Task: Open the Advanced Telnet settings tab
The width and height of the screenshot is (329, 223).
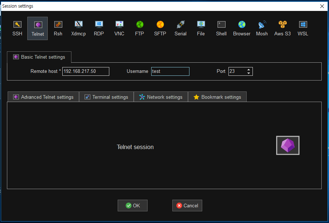Action: pyautogui.click(x=43, y=97)
